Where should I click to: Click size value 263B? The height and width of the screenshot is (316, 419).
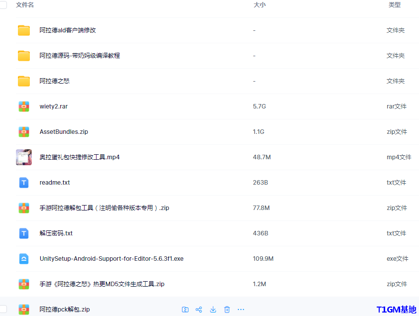pos(261,183)
